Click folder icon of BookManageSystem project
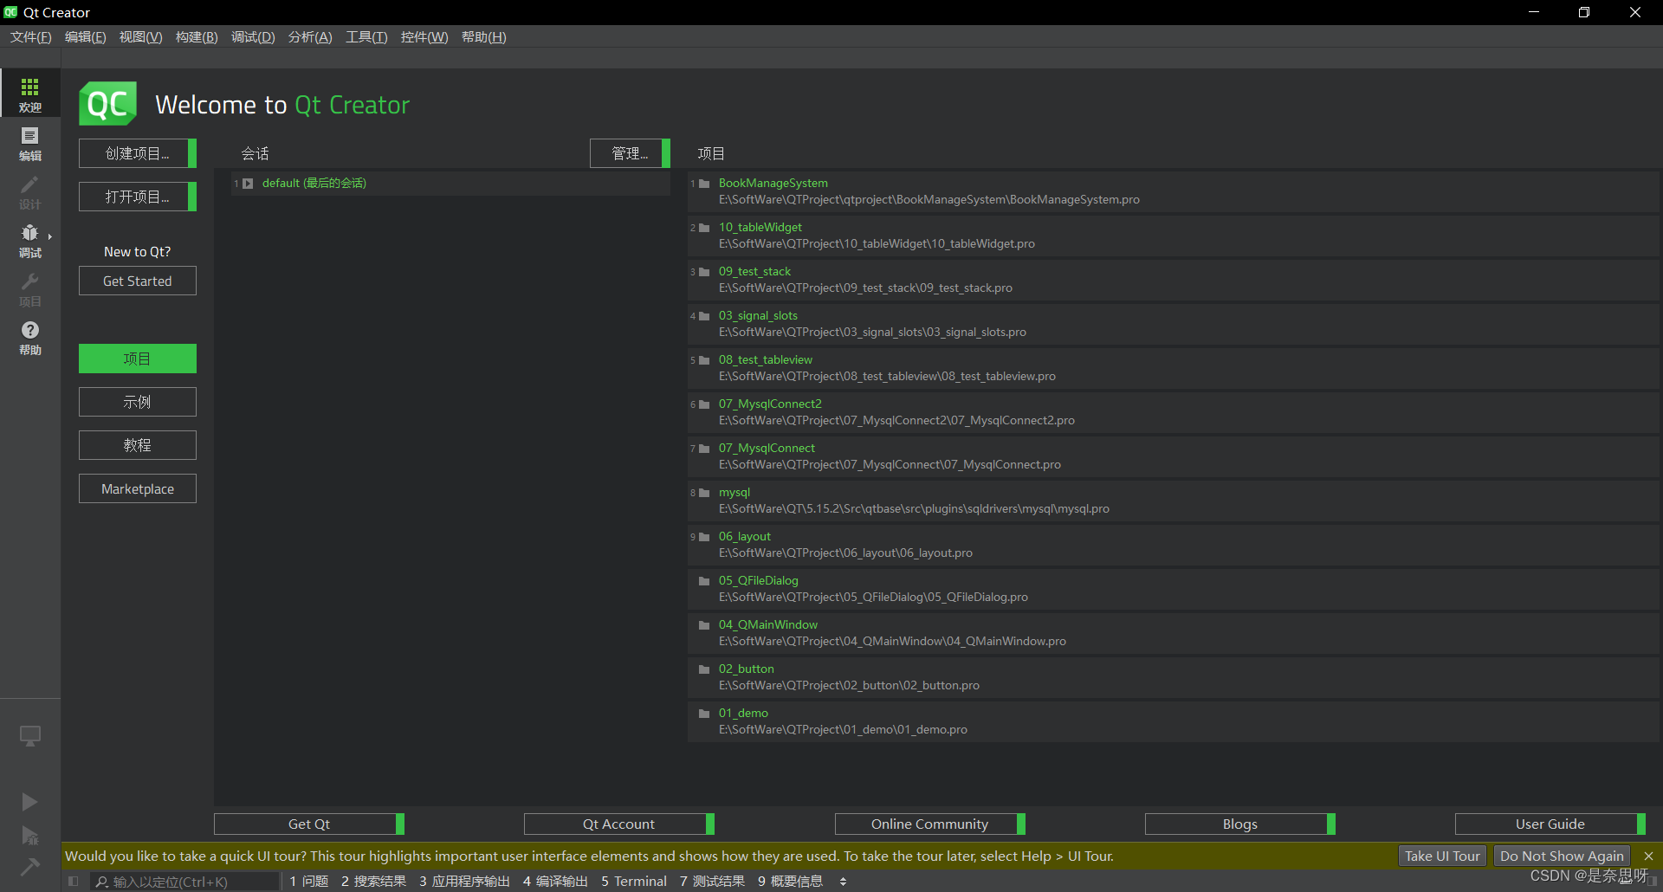This screenshot has height=892, width=1663. click(x=704, y=184)
